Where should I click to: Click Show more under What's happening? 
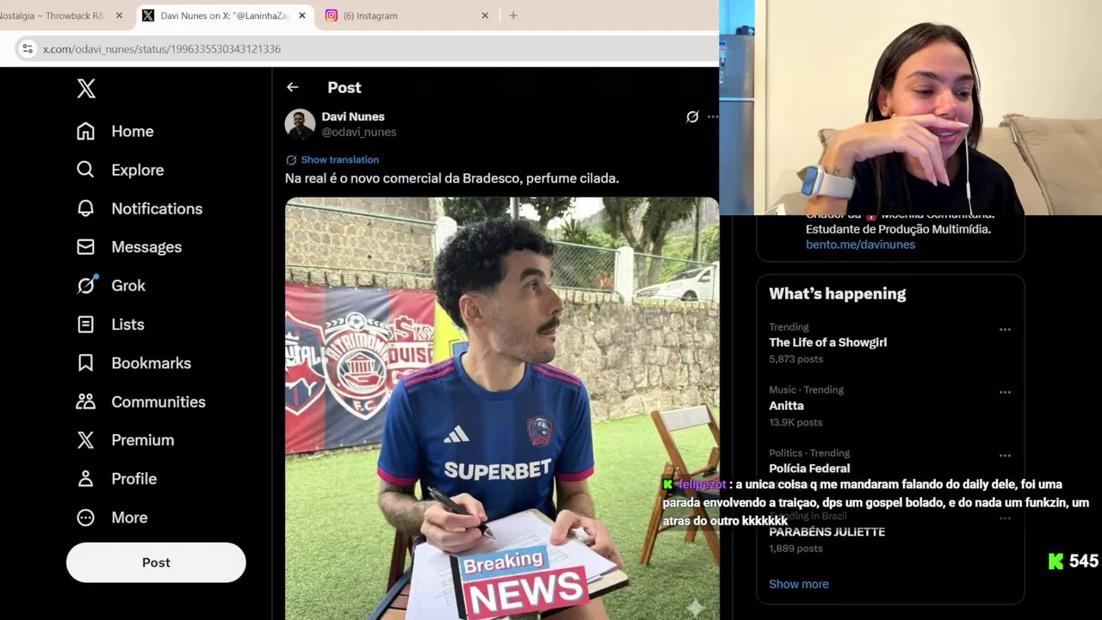(x=799, y=584)
